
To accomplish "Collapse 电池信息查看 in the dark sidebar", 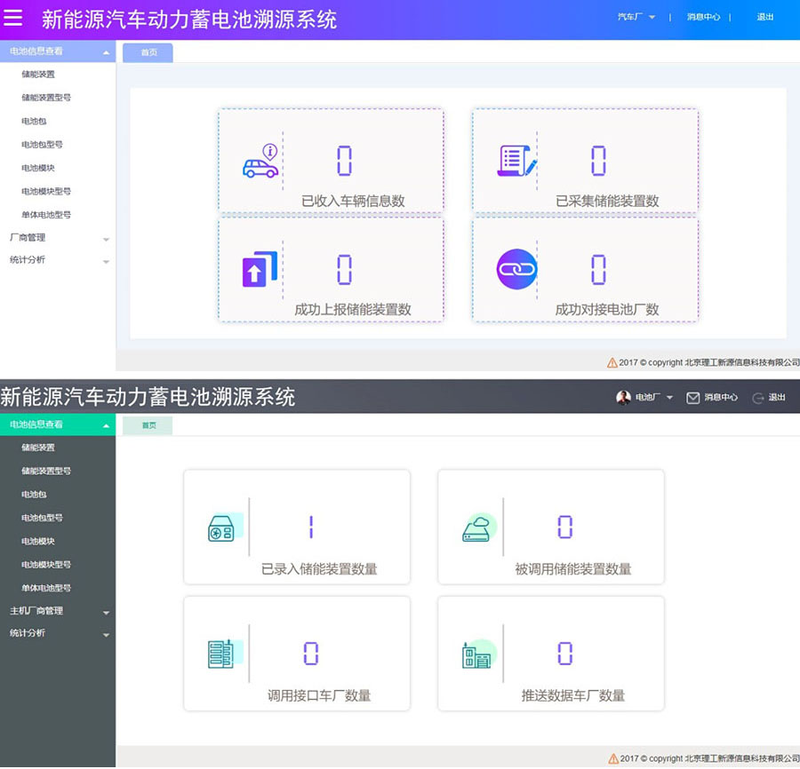I will (58, 424).
